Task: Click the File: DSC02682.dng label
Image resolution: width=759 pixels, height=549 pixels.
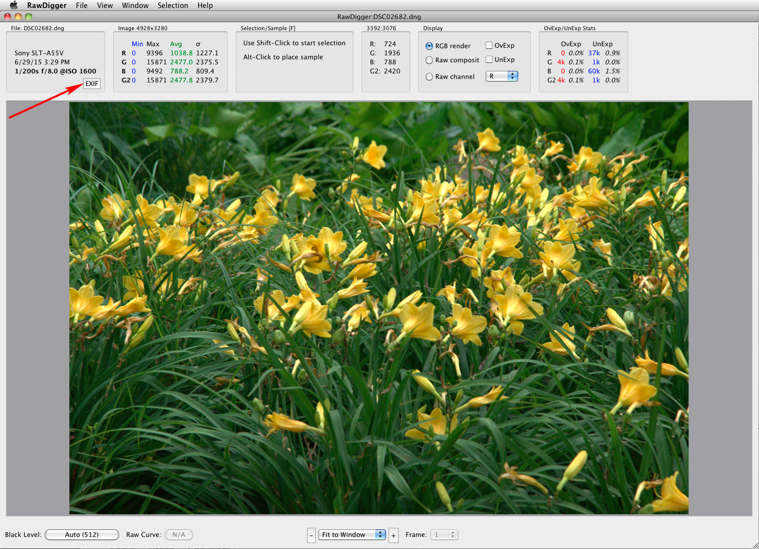Action: pyautogui.click(x=38, y=28)
